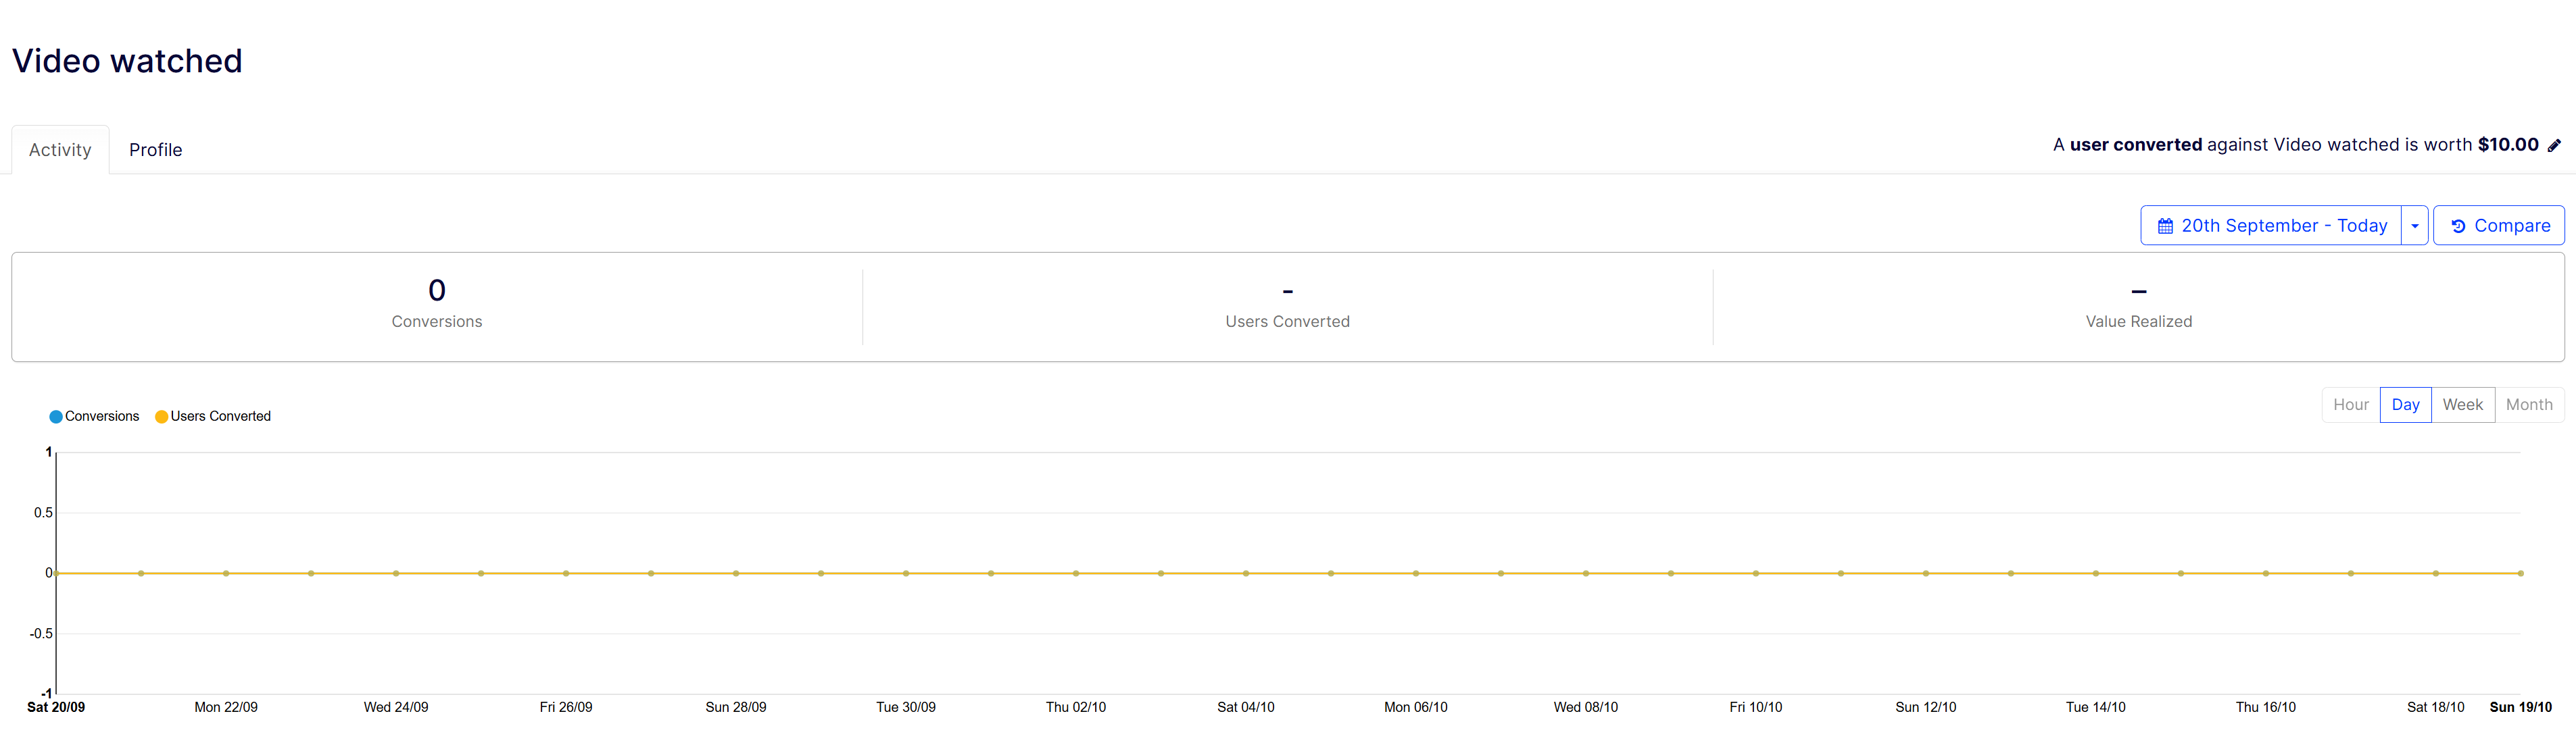Click the Users Converted summary card

(x=1287, y=305)
